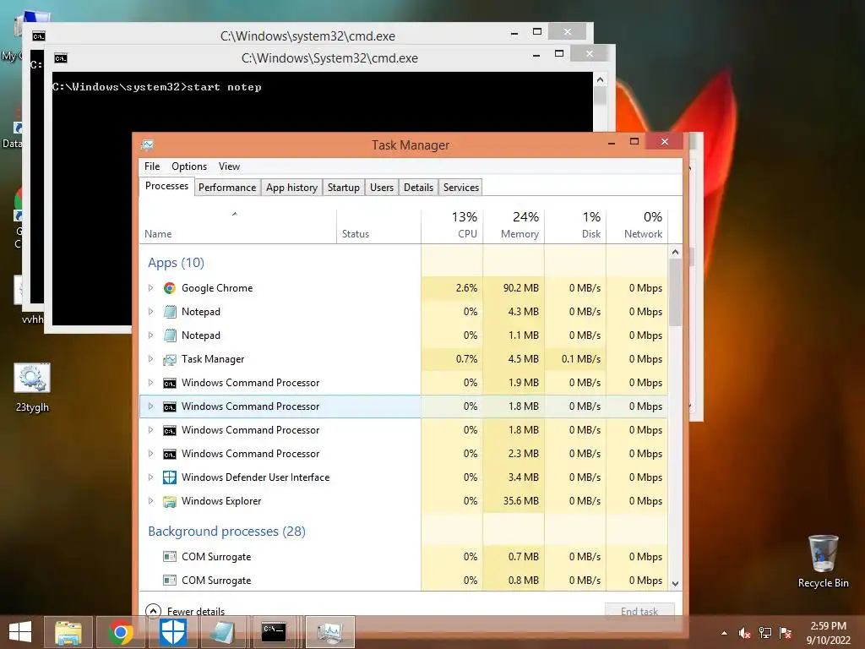This screenshot has height=649, width=865.
Task: Select the Recycle Bin desktop icon
Action: coord(823,561)
